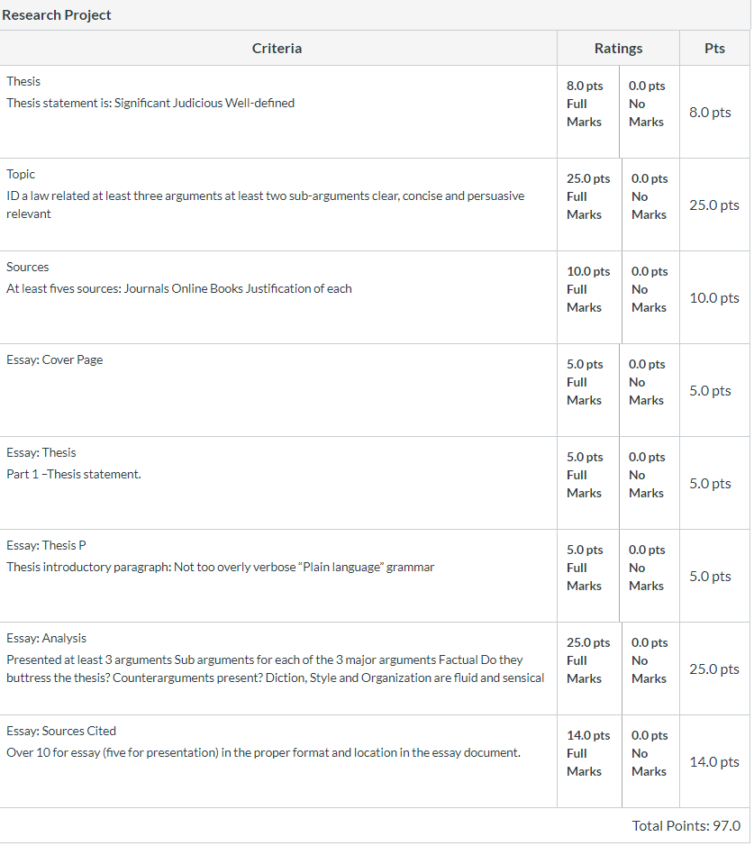The width and height of the screenshot is (754, 846).
Task: Click the Criteria column header
Action: [277, 49]
